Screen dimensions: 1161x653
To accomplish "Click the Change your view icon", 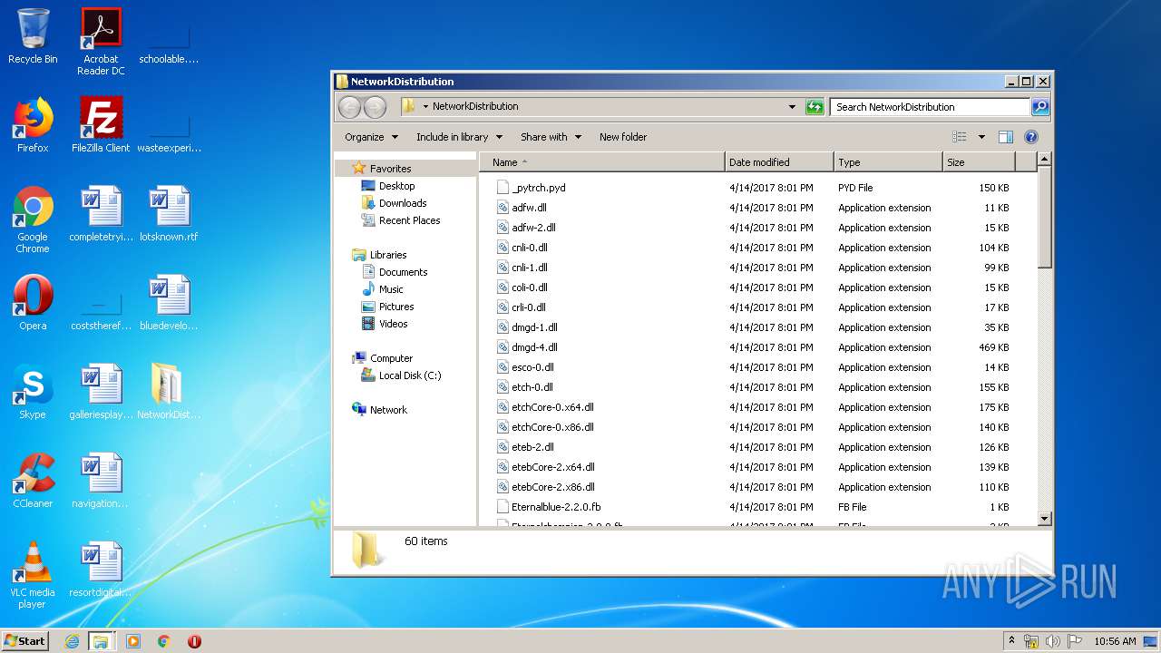I will click(960, 137).
